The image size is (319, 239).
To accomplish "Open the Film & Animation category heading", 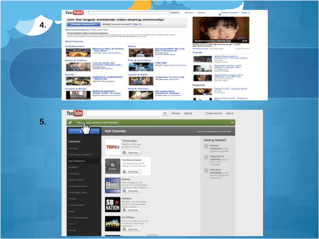I will click(140, 60).
